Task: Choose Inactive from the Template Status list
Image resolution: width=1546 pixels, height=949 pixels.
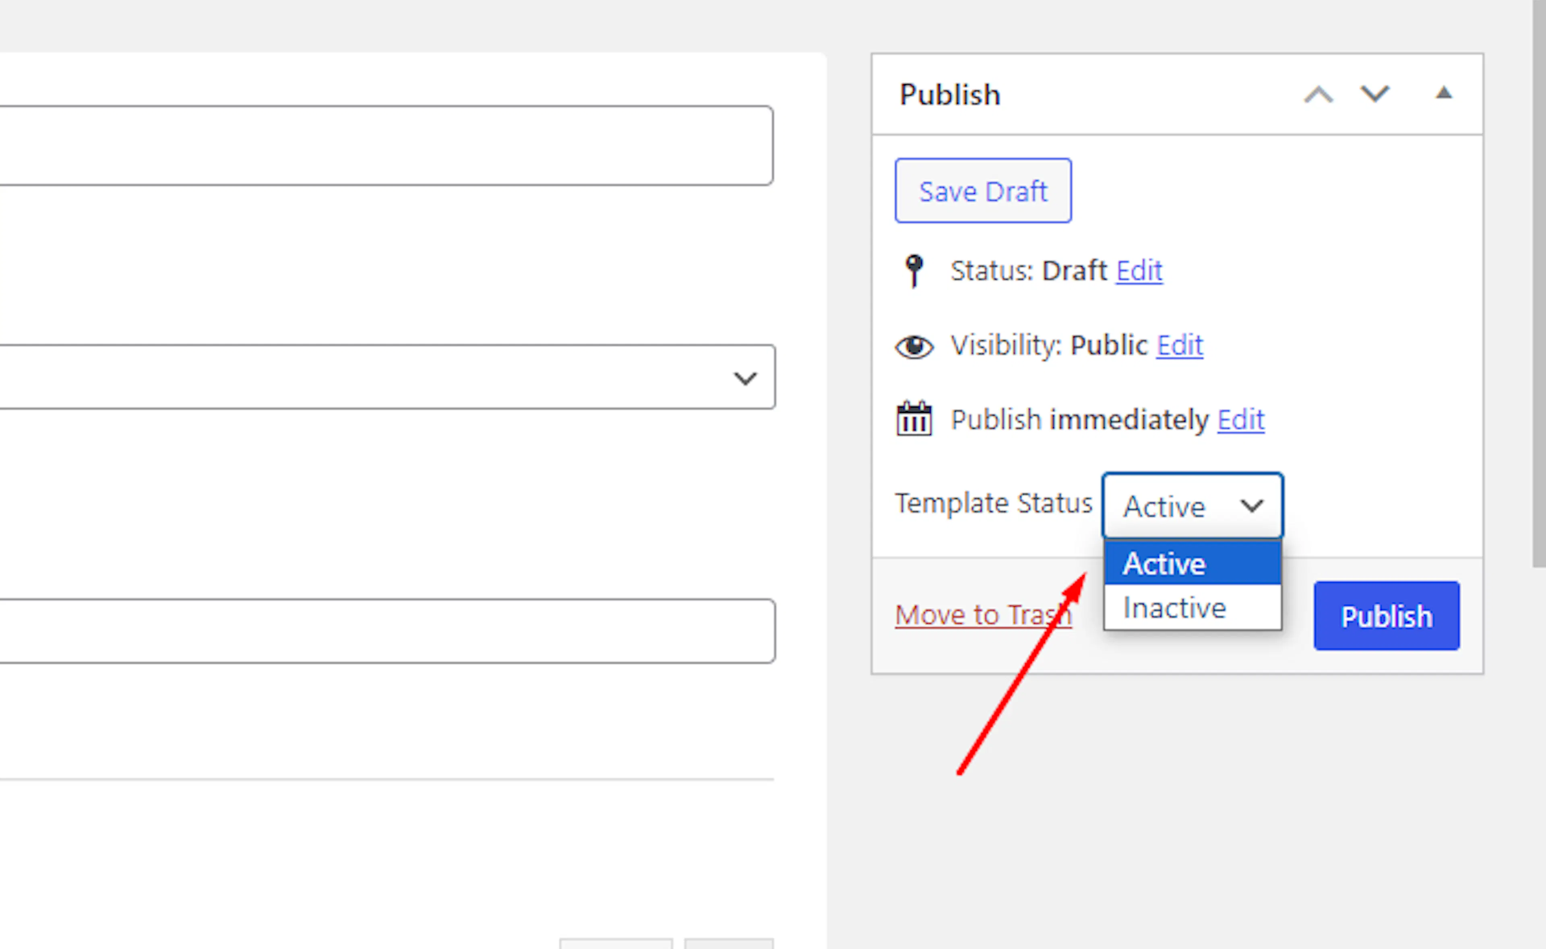Action: tap(1193, 607)
